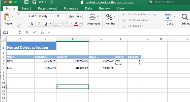The width and height of the screenshot is (190, 102).
Task: Click search magnifier in Search Sheet
Action: [x=151, y=2]
